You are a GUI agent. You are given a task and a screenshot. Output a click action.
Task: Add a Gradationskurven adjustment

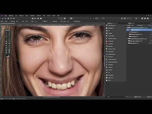(x=116, y=54)
